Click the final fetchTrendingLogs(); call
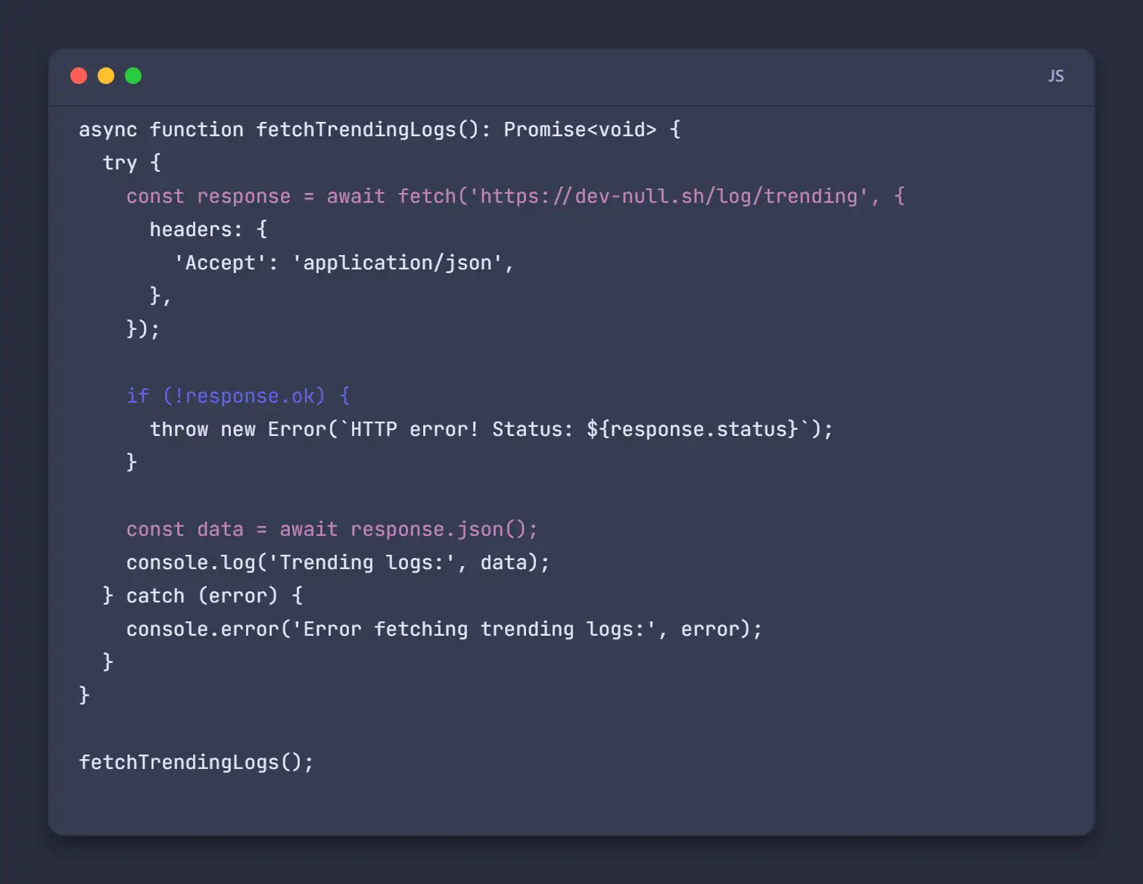This screenshot has width=1143, height=884. point(196,762)
